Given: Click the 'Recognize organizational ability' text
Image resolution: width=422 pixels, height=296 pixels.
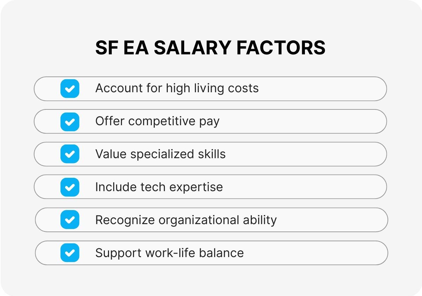Looking at the screenshot, I should pyautogui.click(x=186, y=220).
